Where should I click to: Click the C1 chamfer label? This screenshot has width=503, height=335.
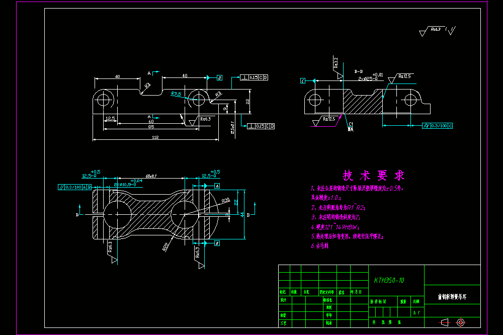tap(351, 124)
